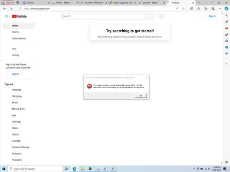The height and width of the screenshot is (172, 230).
Task: Click Sign in at top right of YouTube
Action: click(x=210, y=16)
